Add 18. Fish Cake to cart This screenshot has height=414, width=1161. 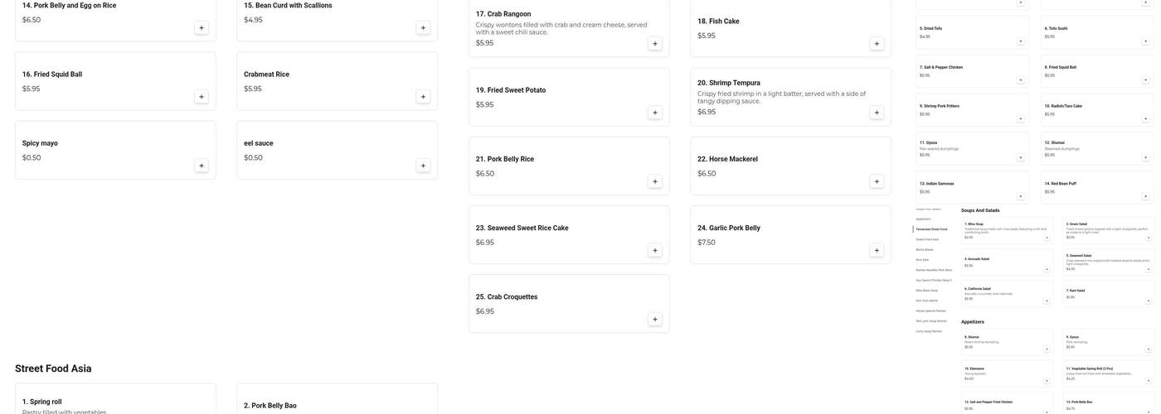coord(877,43)
